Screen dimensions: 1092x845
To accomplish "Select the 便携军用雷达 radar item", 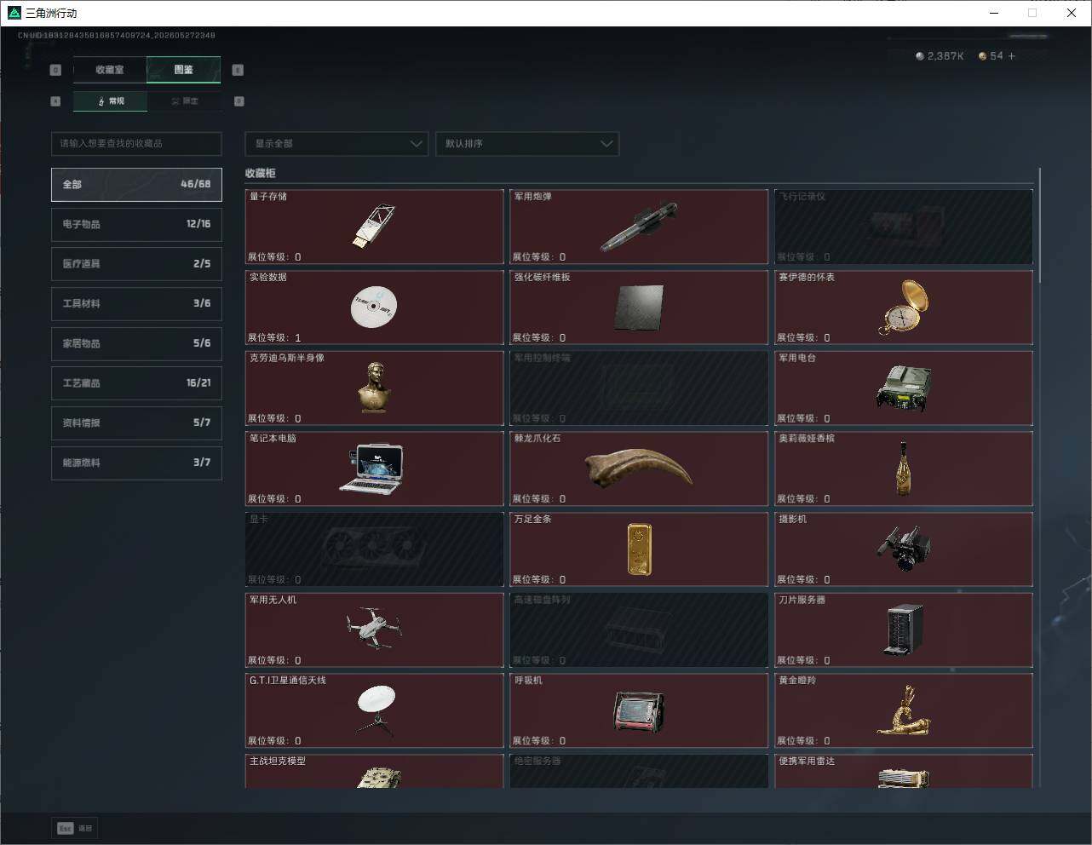I will 903,771.
